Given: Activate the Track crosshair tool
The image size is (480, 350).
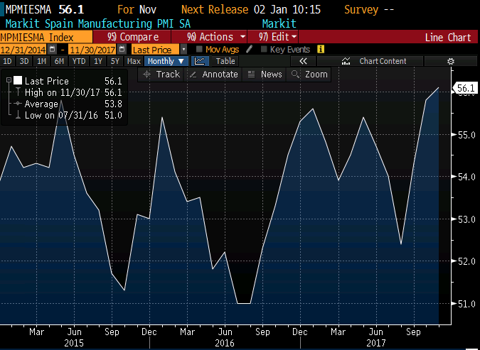Looking at the screenshot, I should click(162, 75).
